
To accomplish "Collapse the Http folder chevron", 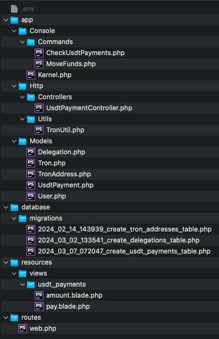I will (x=14, y=86).
